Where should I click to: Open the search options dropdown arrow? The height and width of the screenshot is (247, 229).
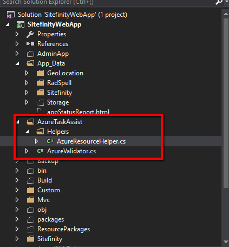227,2
